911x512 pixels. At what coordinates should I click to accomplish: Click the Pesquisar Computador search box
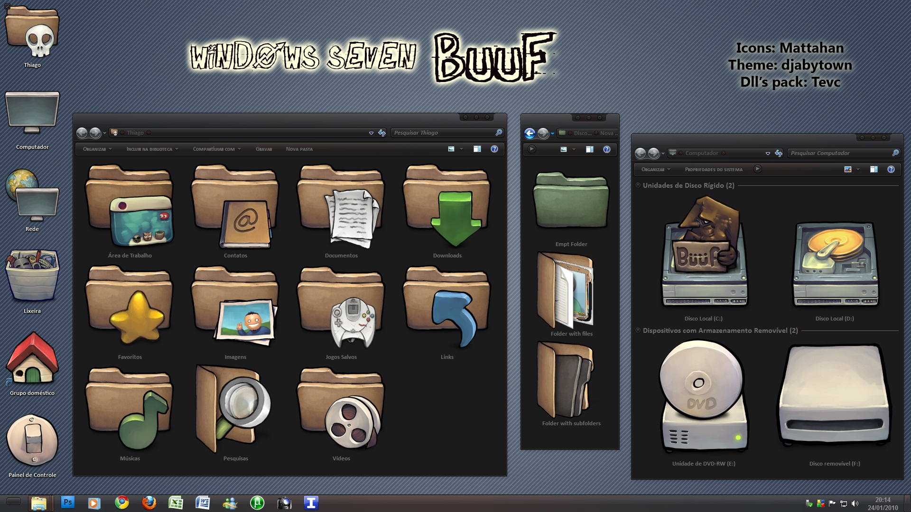837,153
